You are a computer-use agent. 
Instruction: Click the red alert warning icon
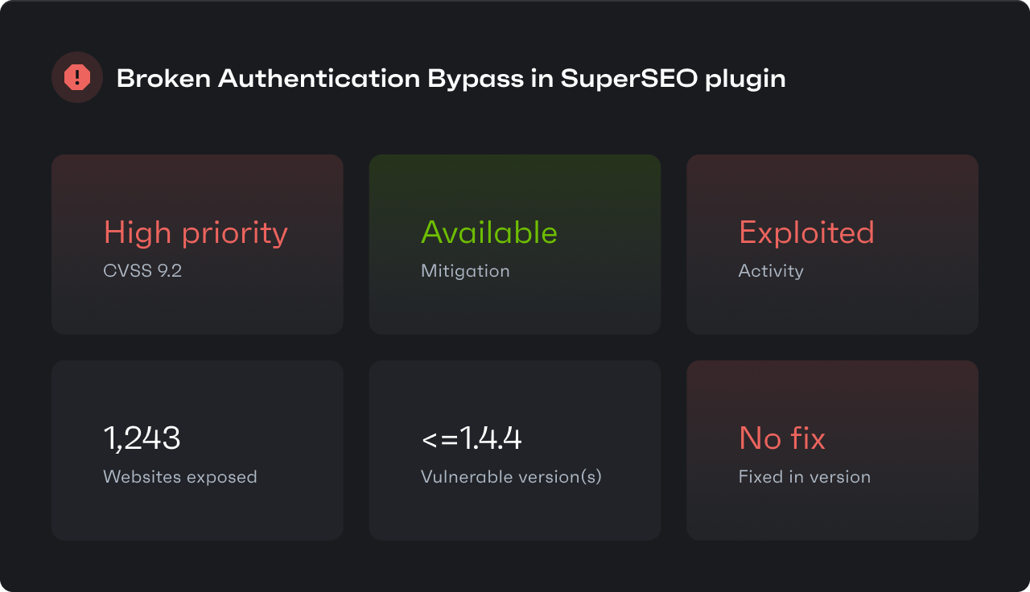click(x=77, y=77)
